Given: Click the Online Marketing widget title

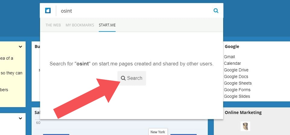Looking at the screenshot, I should (243, 112).
